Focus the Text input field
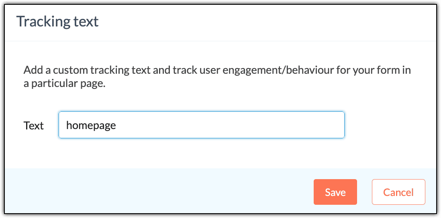Image resolution: width=441 pixels, height=218 pixels. click(x=201, y=125)
